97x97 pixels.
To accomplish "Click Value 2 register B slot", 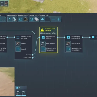I will tap(18, 49).
